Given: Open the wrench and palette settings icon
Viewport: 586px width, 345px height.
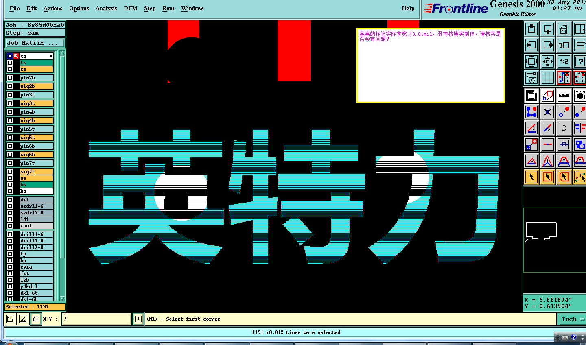Looking at the screenshot, I should 531,78.
